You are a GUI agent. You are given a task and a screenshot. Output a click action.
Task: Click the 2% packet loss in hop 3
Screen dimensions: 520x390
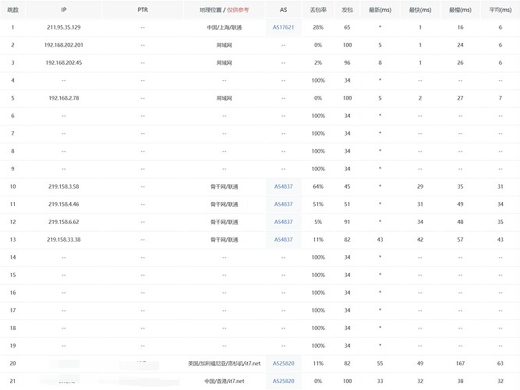(318, 62)
